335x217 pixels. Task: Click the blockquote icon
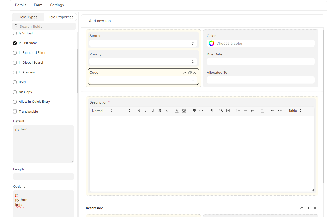[194, 111]
